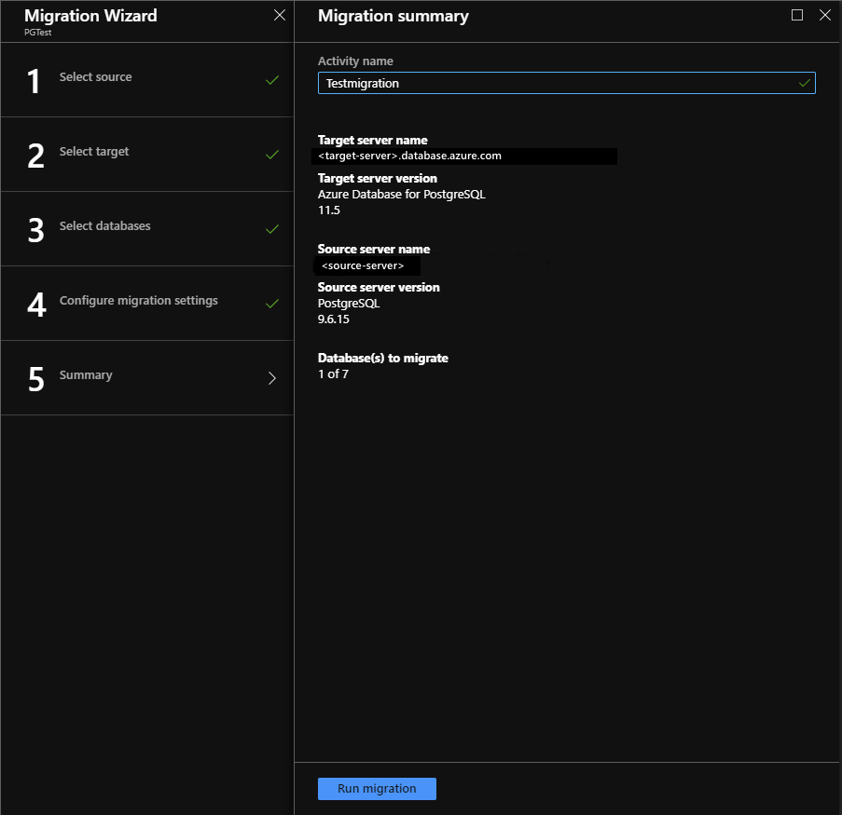
Task: Click the checkmark beside Select databases
Action: 272,230
